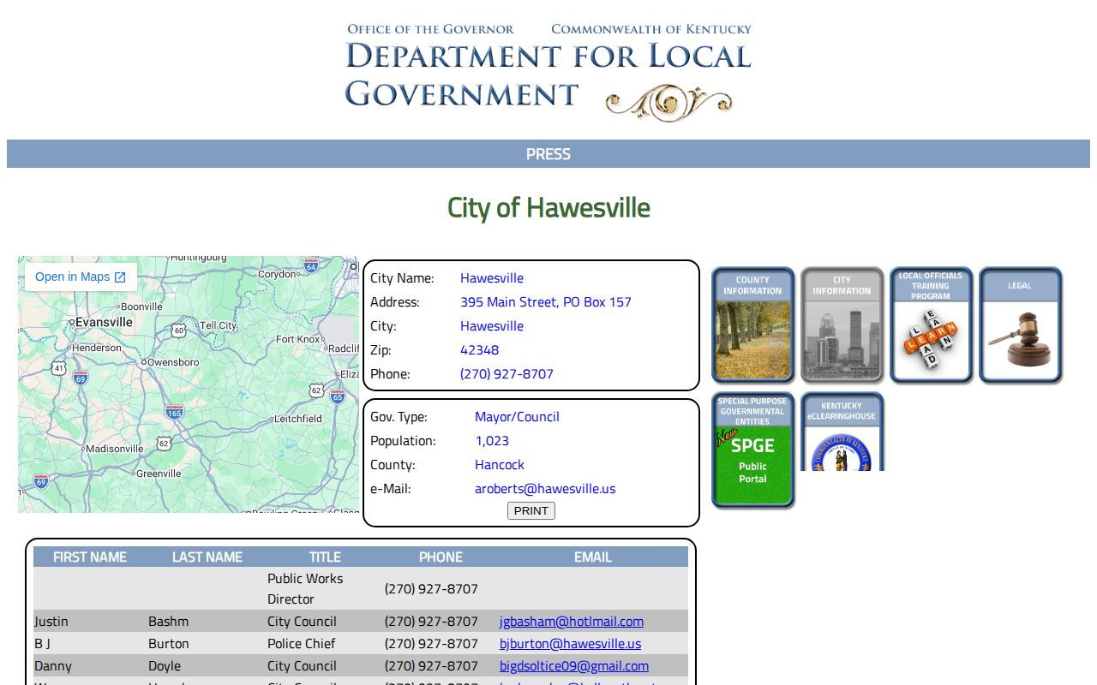Click the City of Hawesville heading
Viewport: 1097px width, 685px height.
point(548,207)
